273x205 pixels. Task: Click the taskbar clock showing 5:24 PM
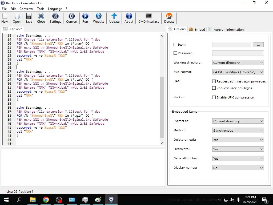[250, 200]
